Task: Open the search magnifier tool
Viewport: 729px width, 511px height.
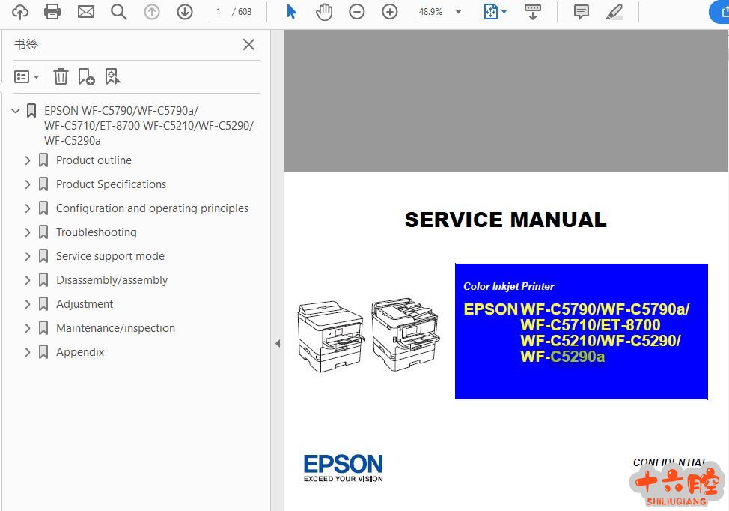Action: (119, 12)
